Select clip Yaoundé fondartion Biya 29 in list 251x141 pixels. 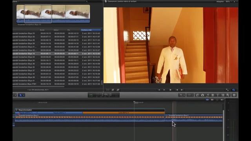pos(57,43)
